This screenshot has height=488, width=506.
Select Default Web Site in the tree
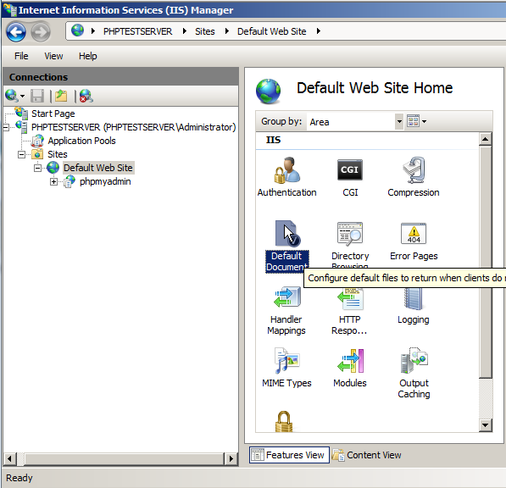point(98,168)
